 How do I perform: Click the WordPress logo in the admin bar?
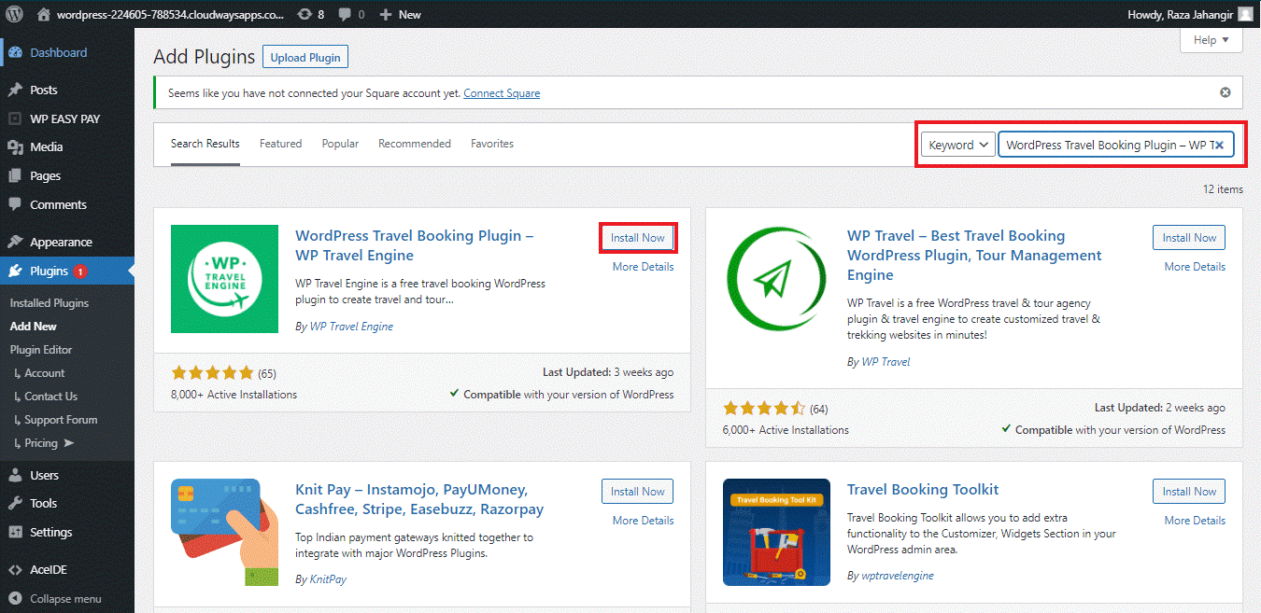click(x=12, y=14)
